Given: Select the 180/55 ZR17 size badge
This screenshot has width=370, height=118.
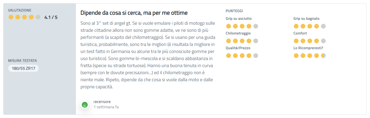Looking at the screenshot, I should tap(23, 68).
